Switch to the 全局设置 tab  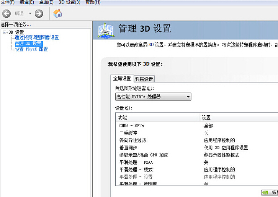pos(122,78)
